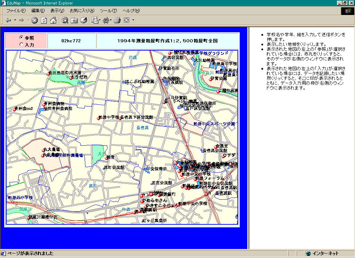Open the お気に入り(A) menu

82,11
